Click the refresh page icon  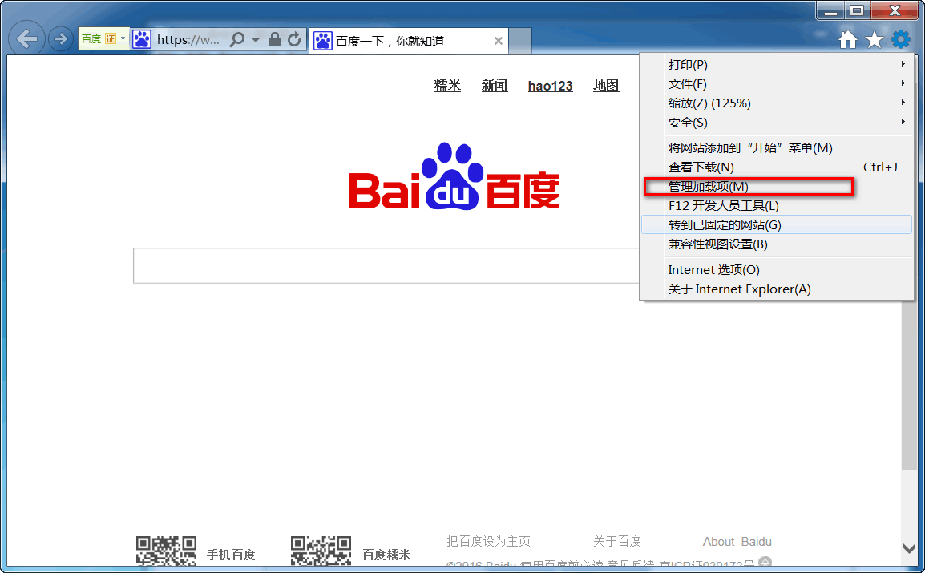click(x=294, y=39)
